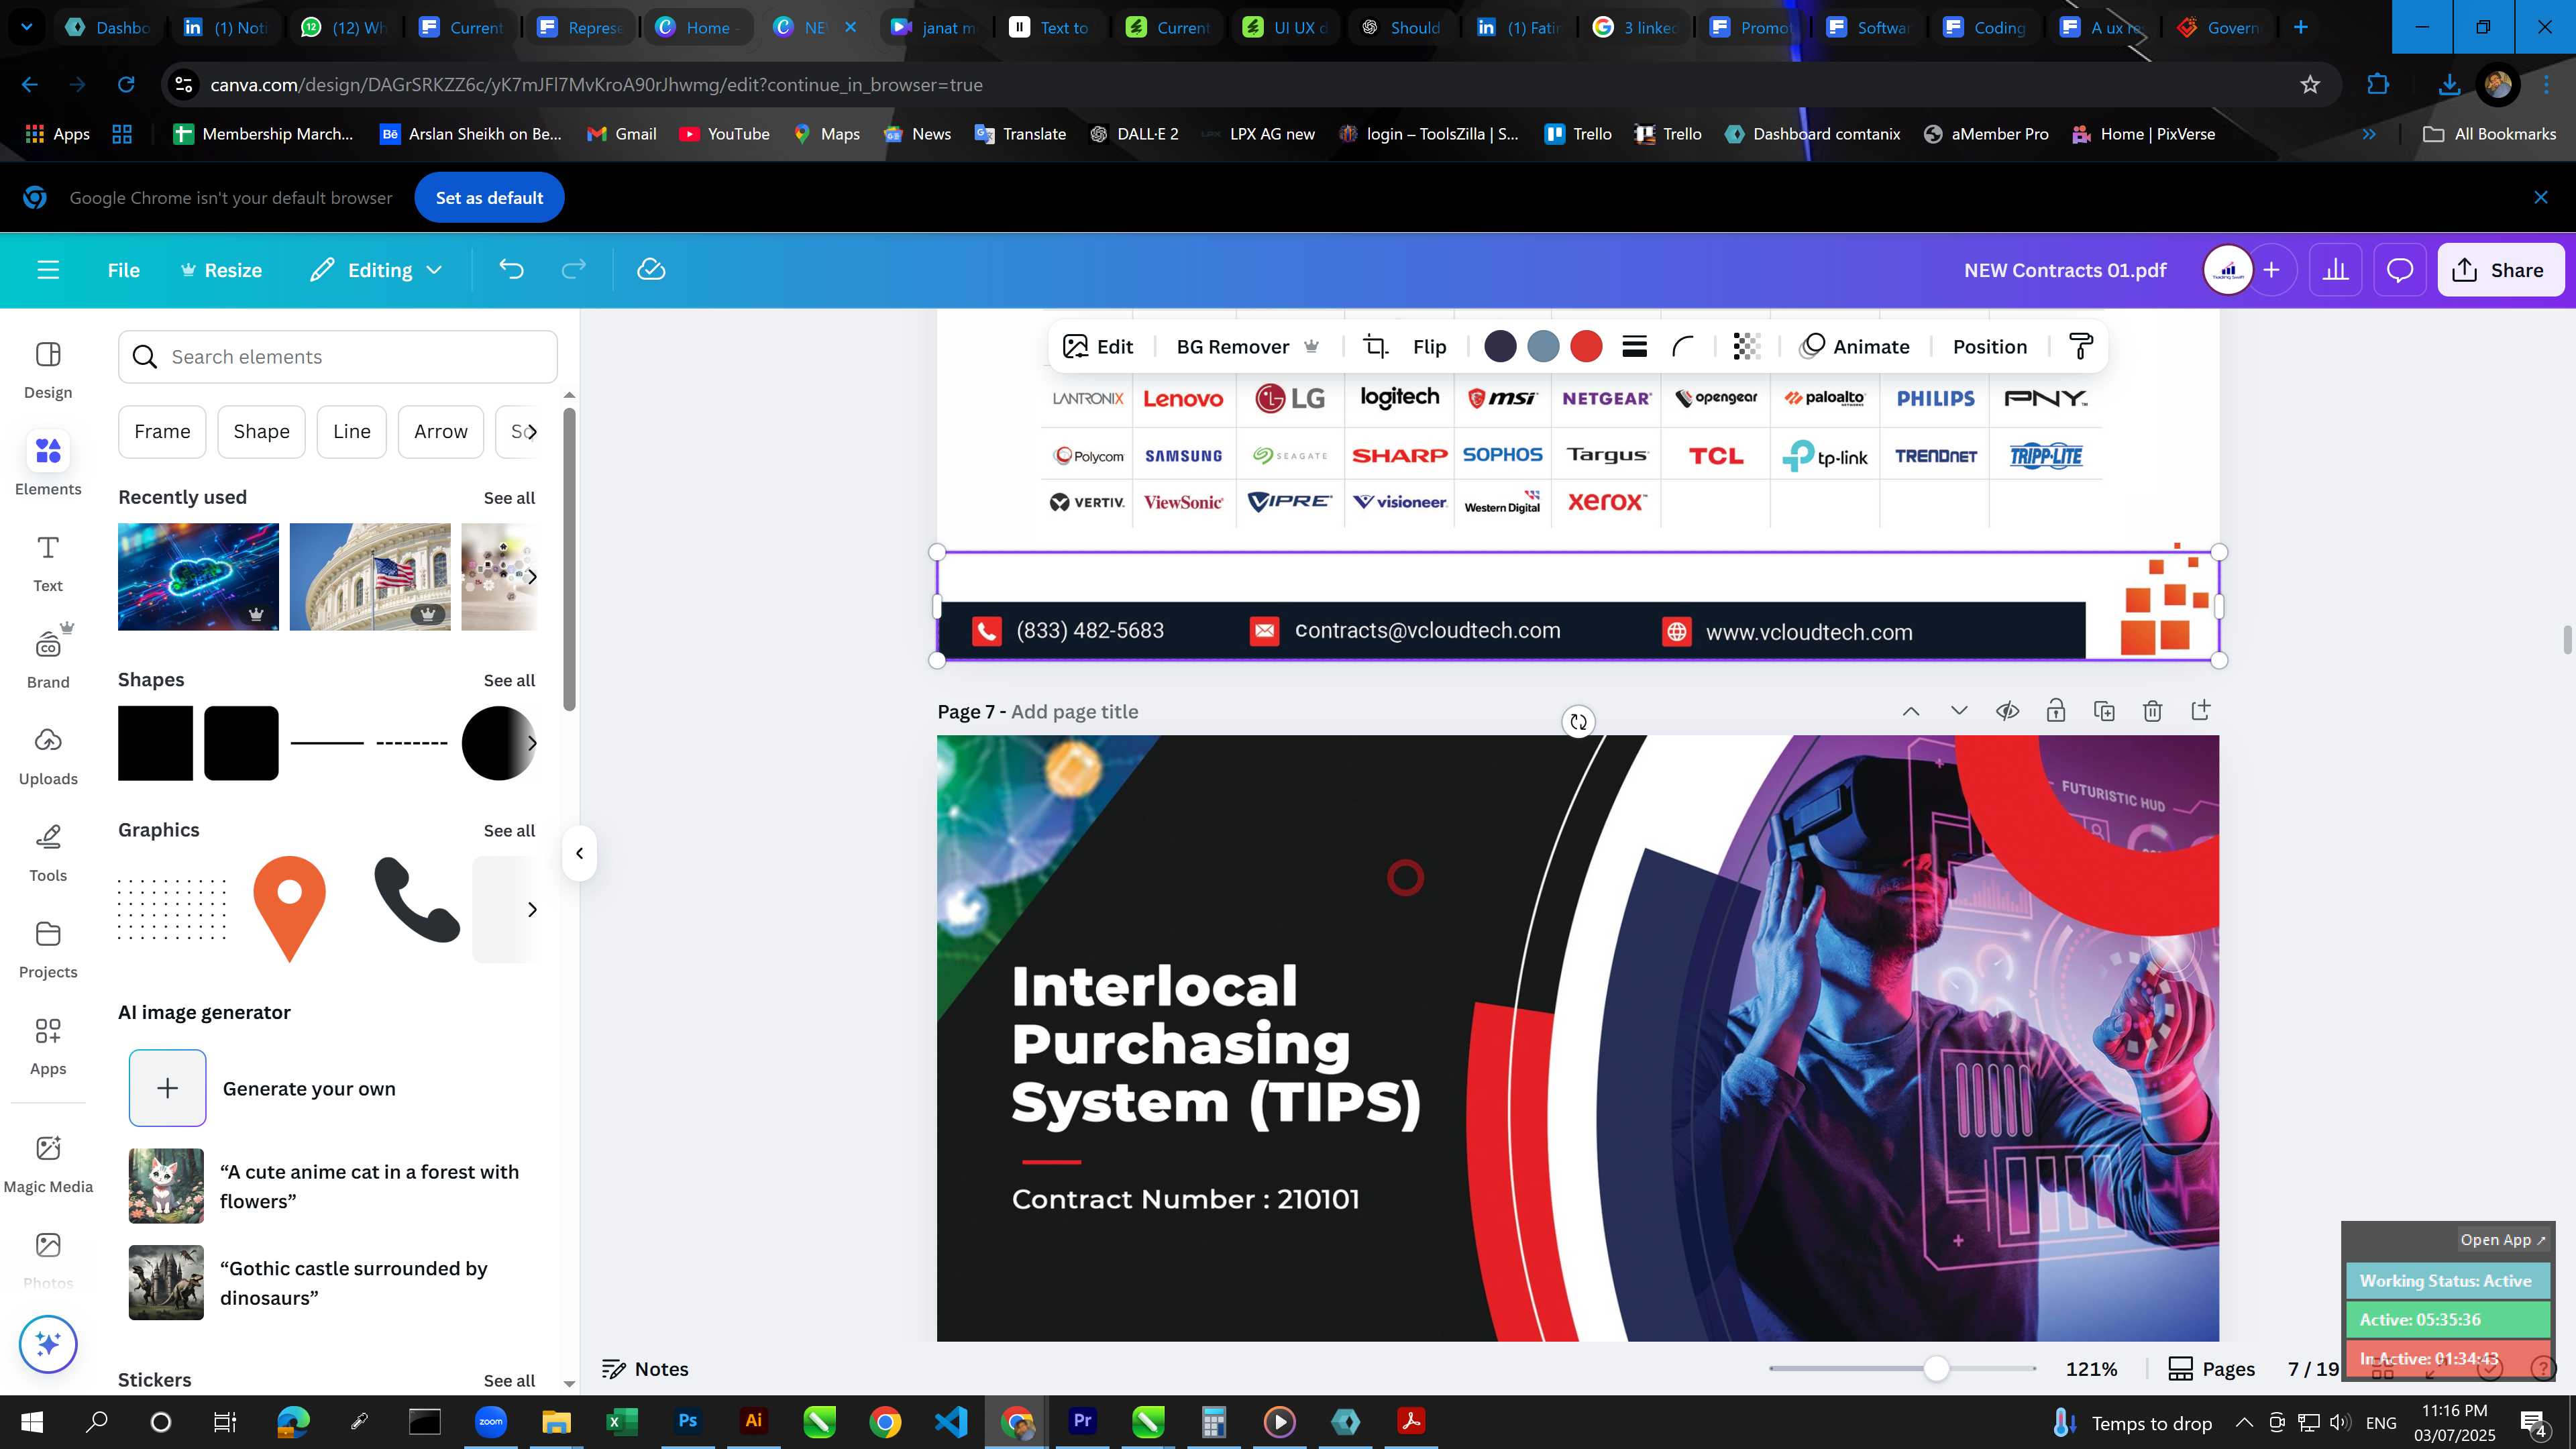Screen dimensions: 2576x1449
Task: Show hidden system tray icons
Action: (2244, 1422)
